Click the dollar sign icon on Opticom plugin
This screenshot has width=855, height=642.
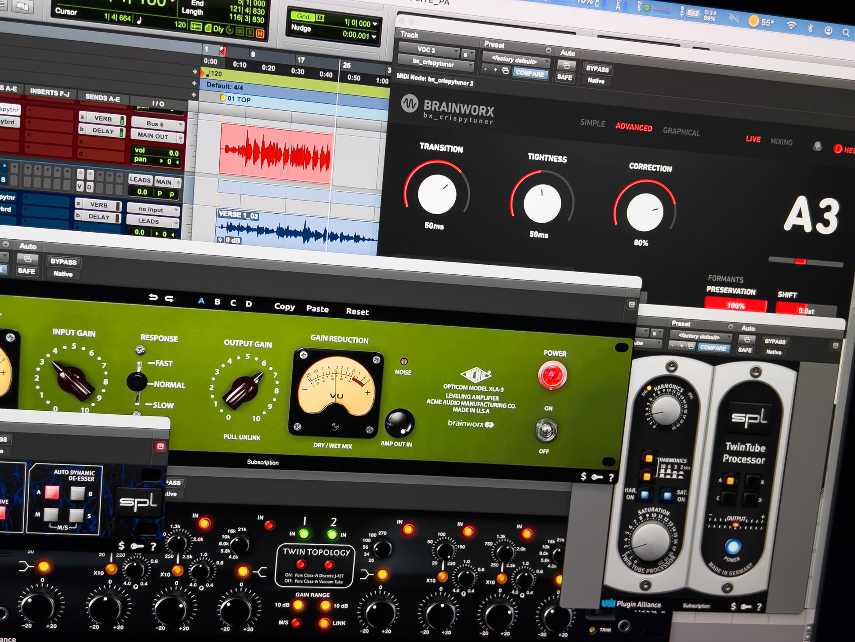coord(583,476)
